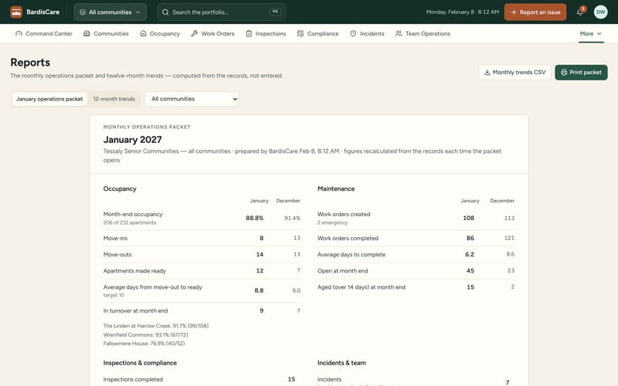Click the Communities building icon

click(87, 33)
